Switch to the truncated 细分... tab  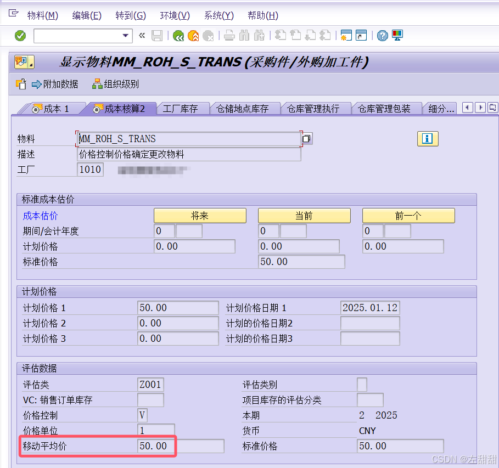(x=440, y=109)
